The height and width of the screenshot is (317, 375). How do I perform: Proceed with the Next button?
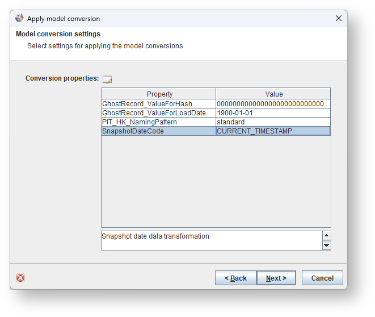[276, 278]
